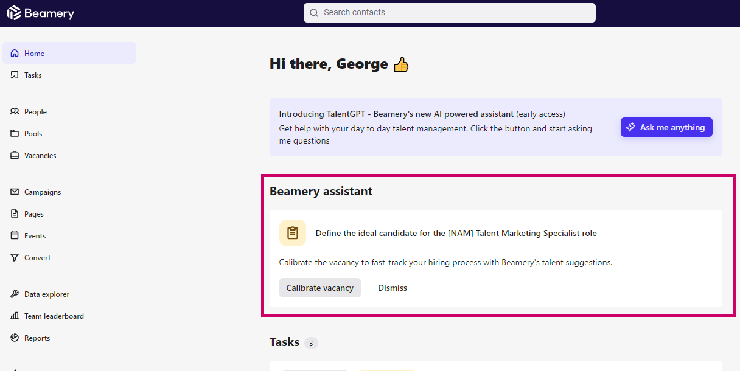Open the People section

pyautogui.click(x=69, y=112)
